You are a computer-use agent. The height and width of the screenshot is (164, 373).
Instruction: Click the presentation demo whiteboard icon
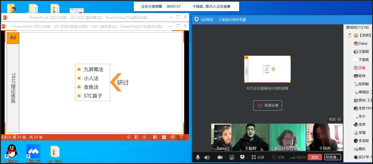(x=242, y=157)
